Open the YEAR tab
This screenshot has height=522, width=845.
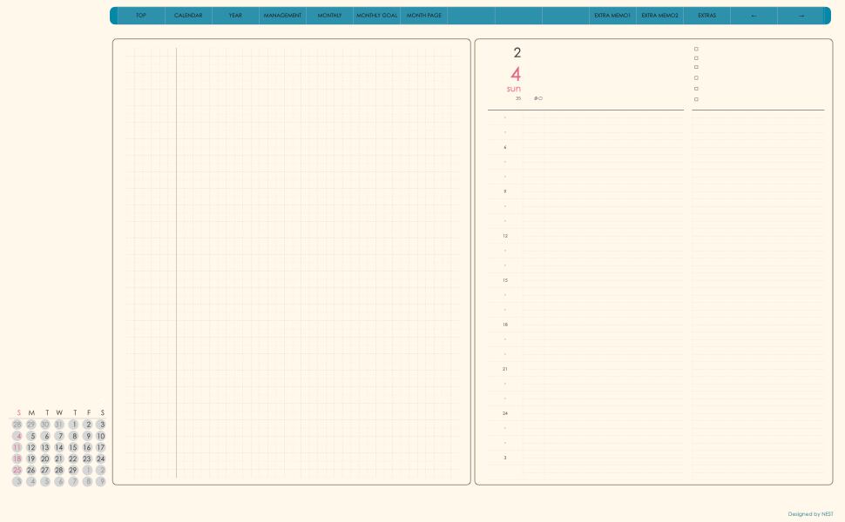pyautogui.click(x=235, y=16)
